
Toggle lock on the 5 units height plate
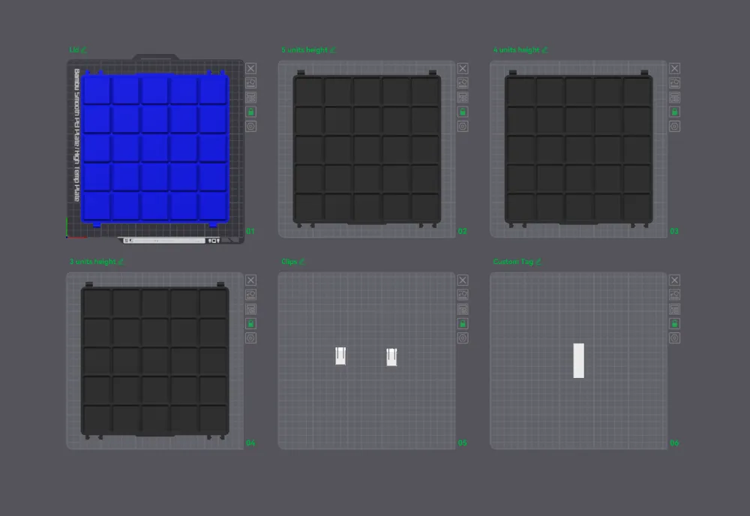pos(463,112)
